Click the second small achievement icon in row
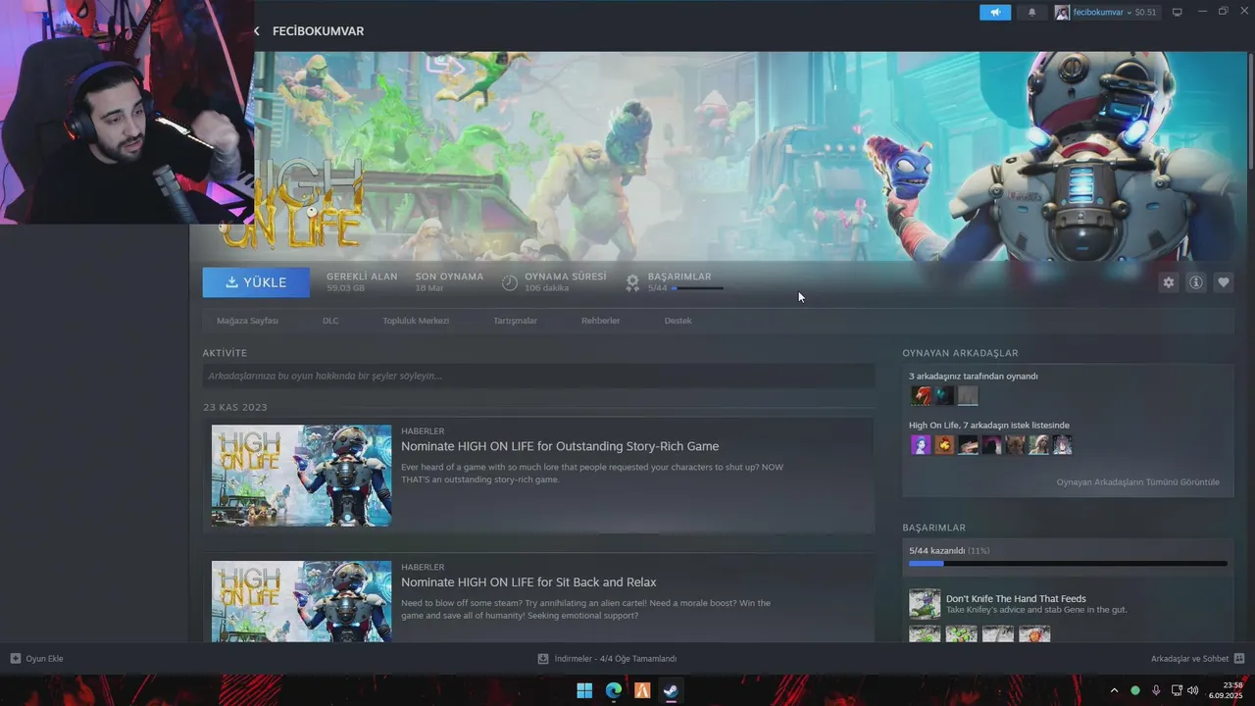The width and height of the screenshot is (1255, 706). click(962, 634)
